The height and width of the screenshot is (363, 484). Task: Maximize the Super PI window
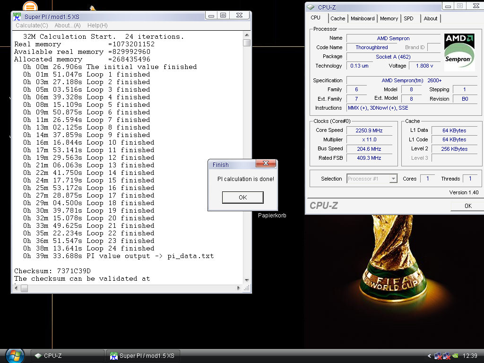tap(223, 16)
